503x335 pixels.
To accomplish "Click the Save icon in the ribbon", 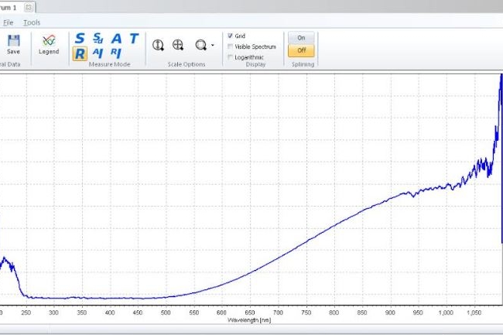I will 13,43.
